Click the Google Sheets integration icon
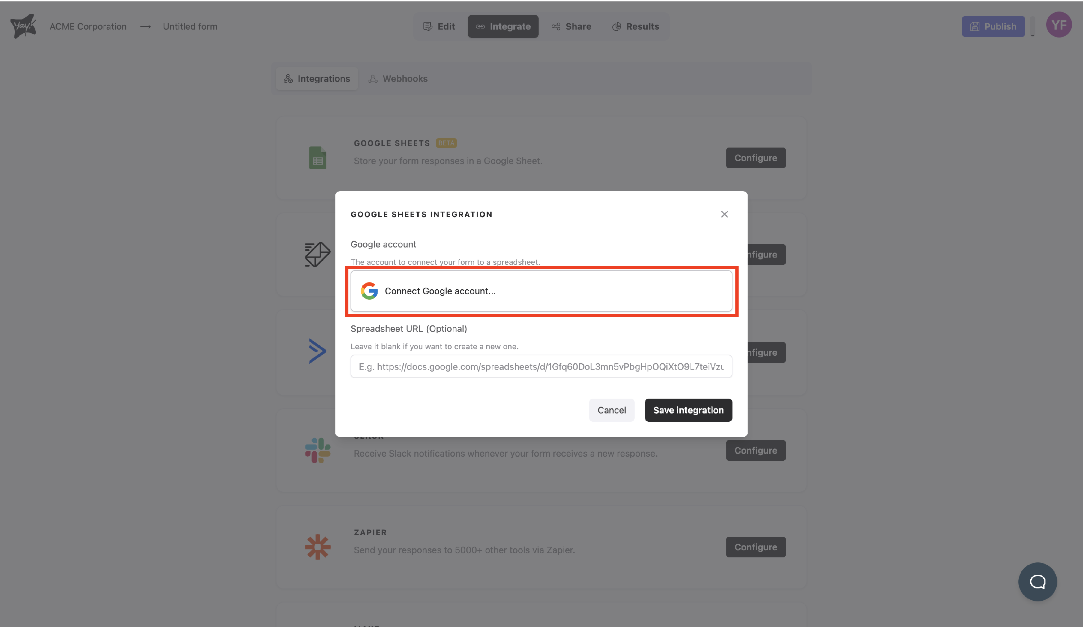The height and width of the screenshot is (627, 1083). [317, 158]
